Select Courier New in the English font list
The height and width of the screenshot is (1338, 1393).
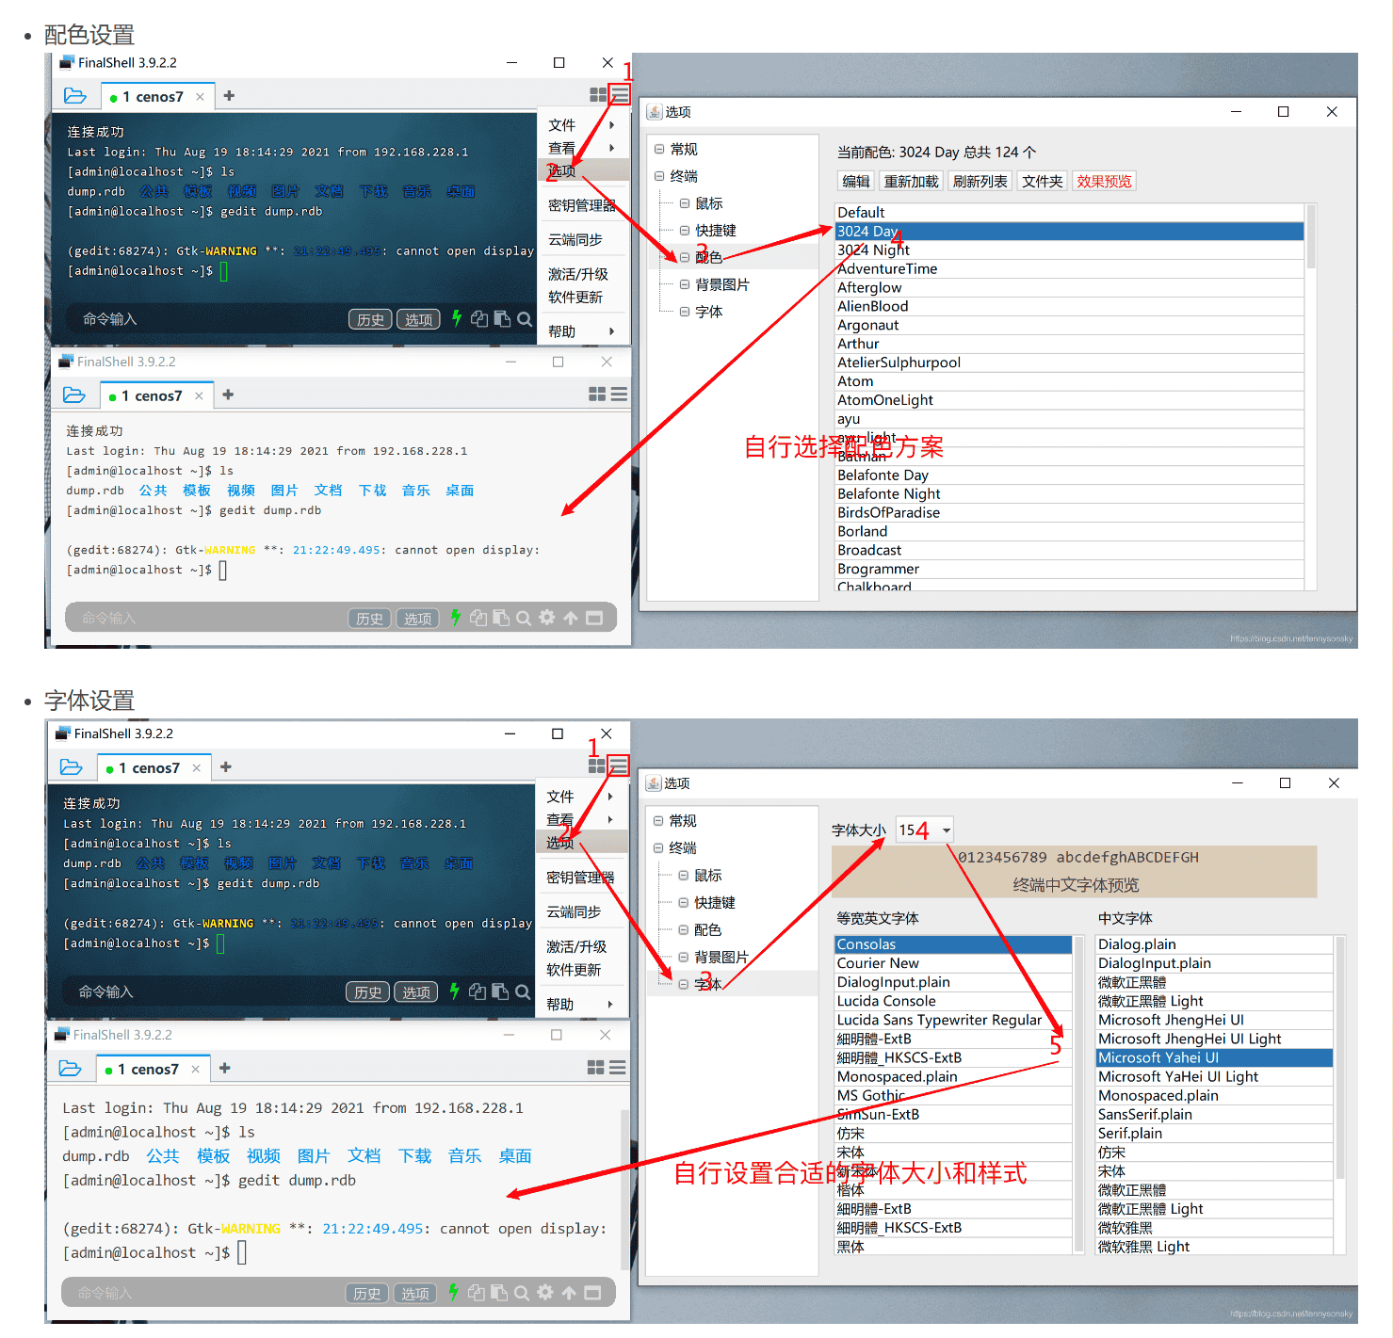pos(878,963)
